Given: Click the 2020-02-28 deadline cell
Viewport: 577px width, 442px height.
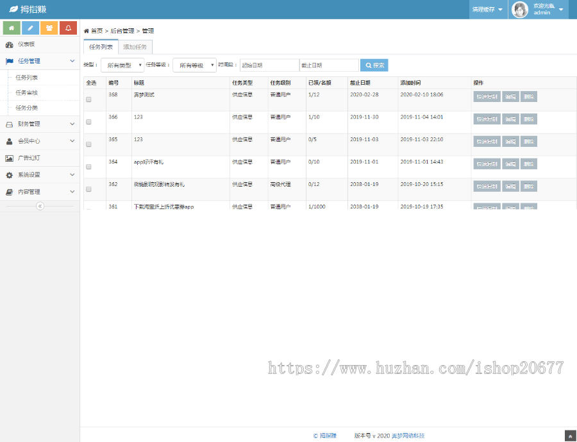Looking at the screenshot, I should point(364,95).
